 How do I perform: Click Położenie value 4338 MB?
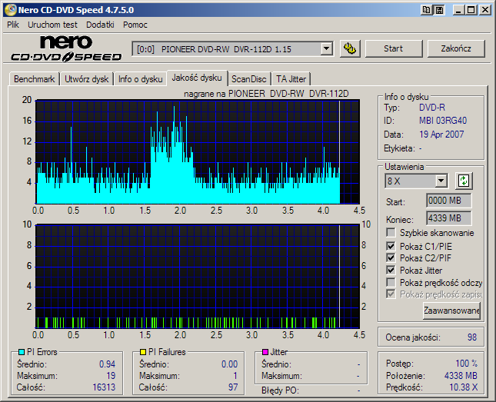(461, 376)
